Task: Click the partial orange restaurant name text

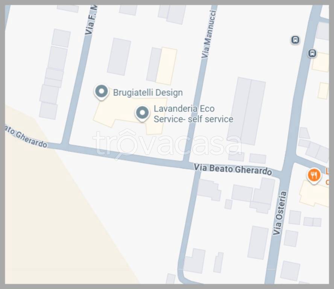Action: (327, 176)
